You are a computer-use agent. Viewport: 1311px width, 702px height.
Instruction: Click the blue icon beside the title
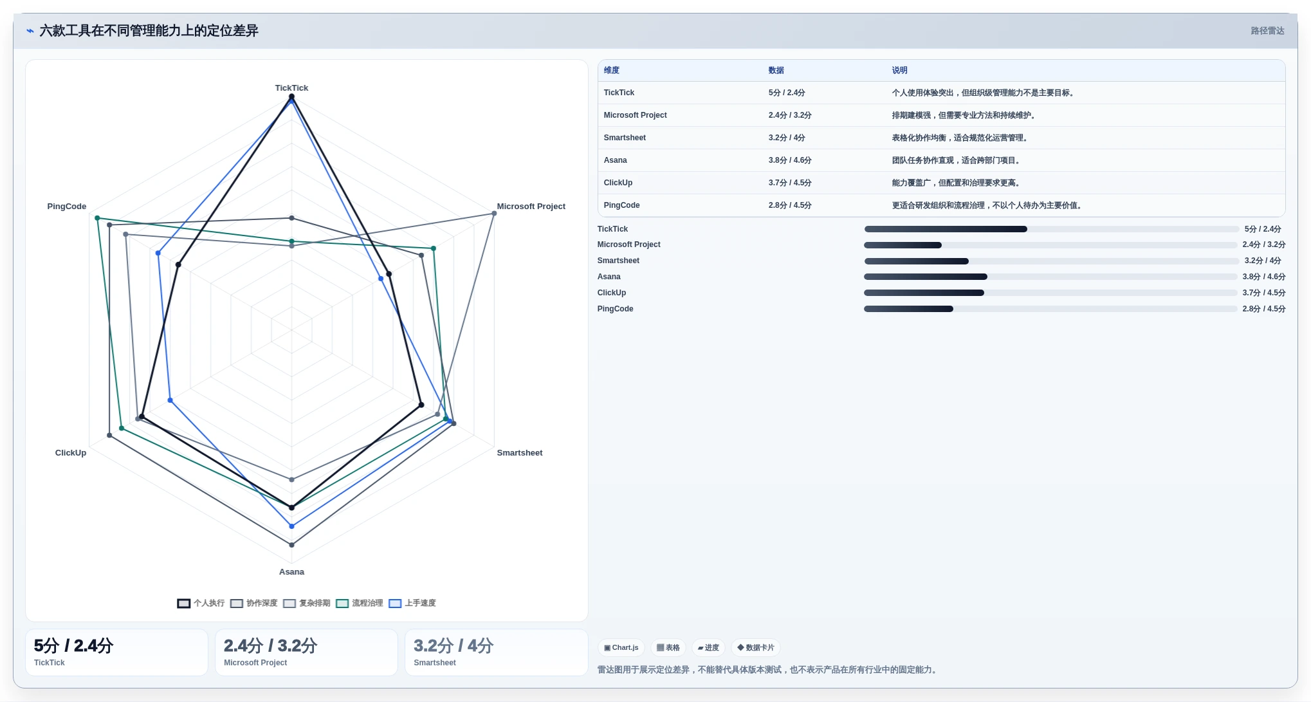point(30,31)
